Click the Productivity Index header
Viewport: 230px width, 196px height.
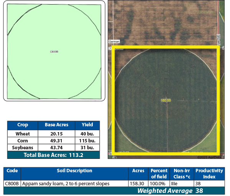point(209,173)
